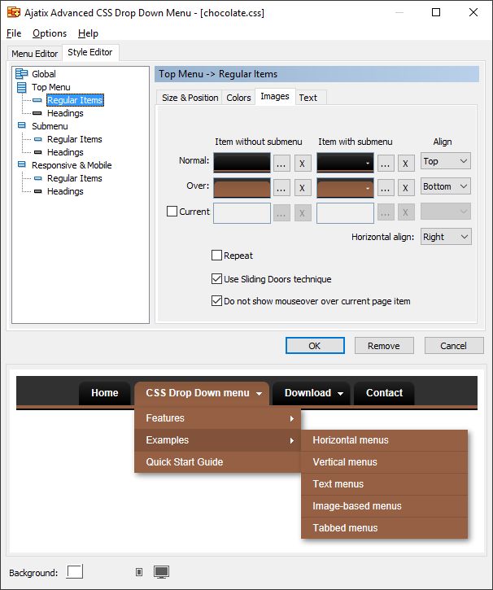493x590 pixels.
Task: Click the Ajatix application icon in title bar
Action: click(14, 12)
